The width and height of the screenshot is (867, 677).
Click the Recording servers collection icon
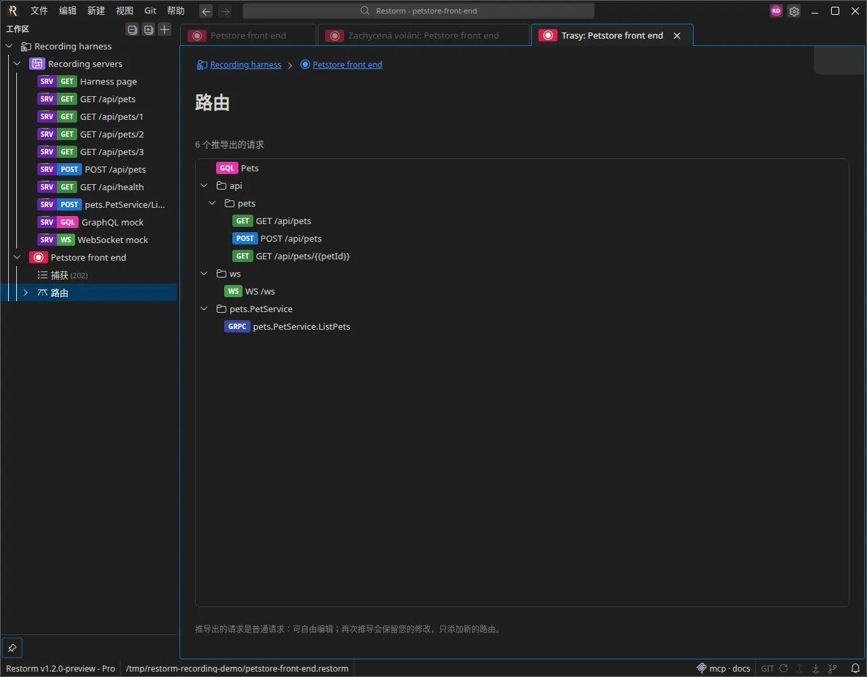pos(37,64)
